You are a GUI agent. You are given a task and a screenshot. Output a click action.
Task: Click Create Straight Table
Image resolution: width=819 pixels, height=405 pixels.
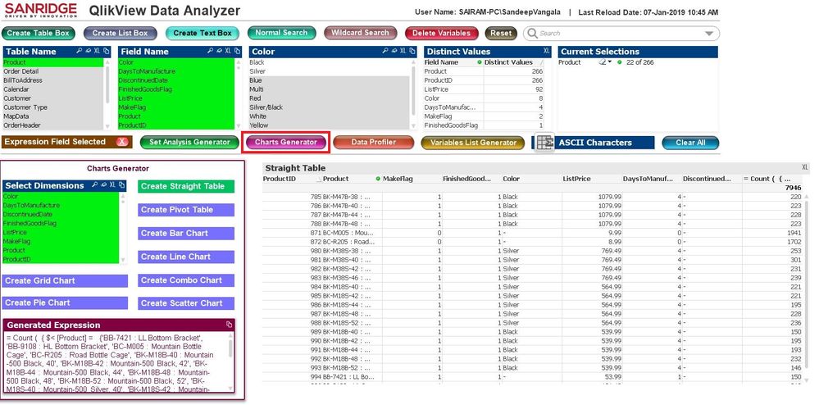click(x=186, y=186)
